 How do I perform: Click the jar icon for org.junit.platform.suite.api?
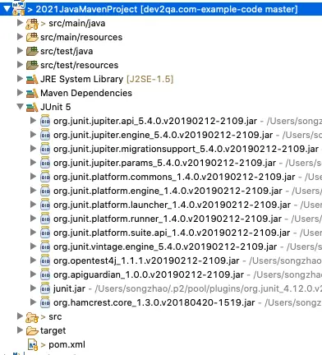click(x=45, y=233)
